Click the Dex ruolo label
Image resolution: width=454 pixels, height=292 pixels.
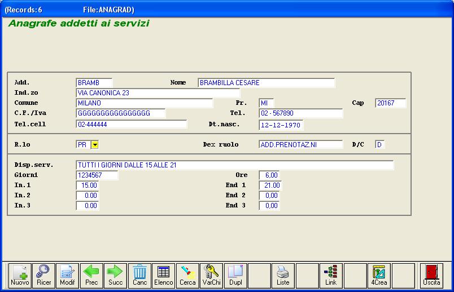(221, 144)
